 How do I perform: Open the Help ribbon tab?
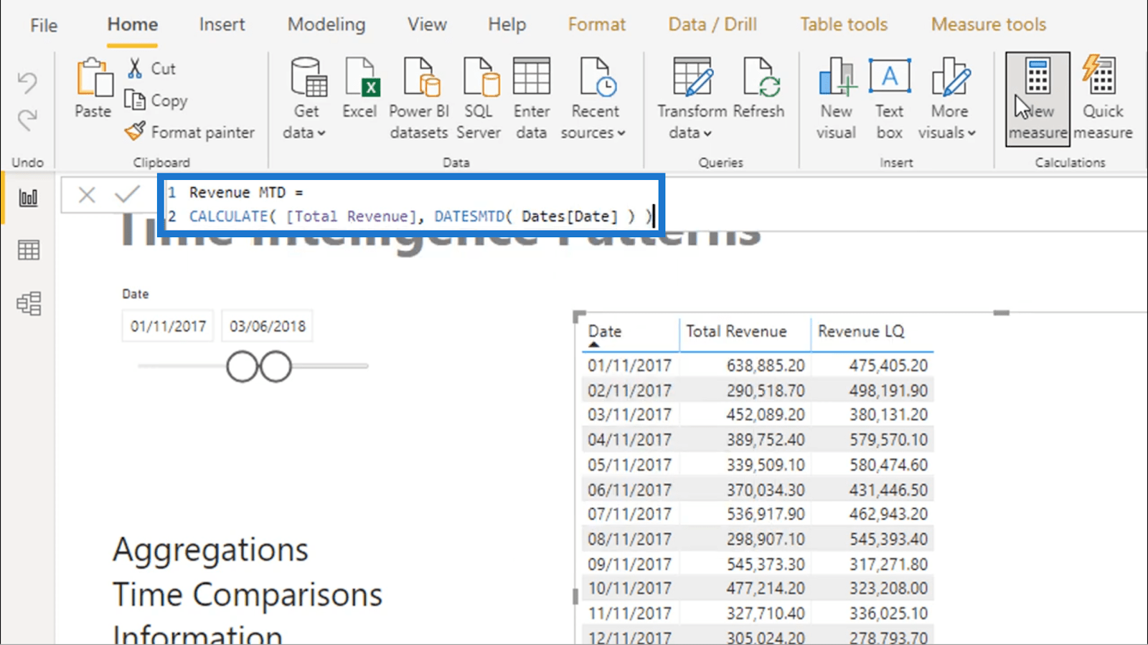pos(507,24)
